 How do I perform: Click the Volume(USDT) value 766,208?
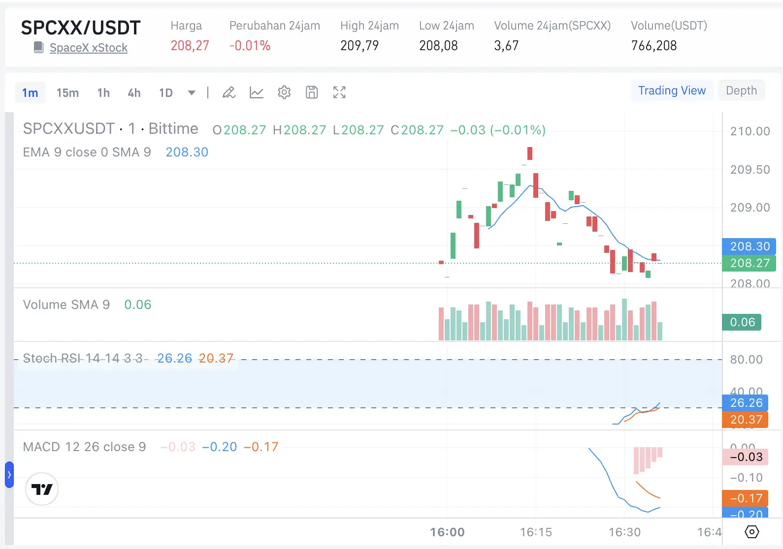(x=654, y=46)
